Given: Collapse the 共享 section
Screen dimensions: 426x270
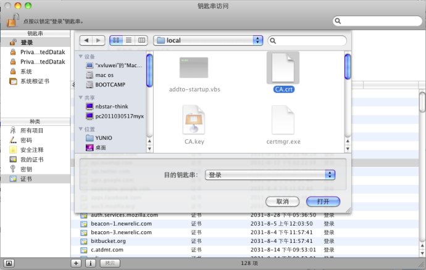Looking at the screenshot, I should [x=81, y=97].
